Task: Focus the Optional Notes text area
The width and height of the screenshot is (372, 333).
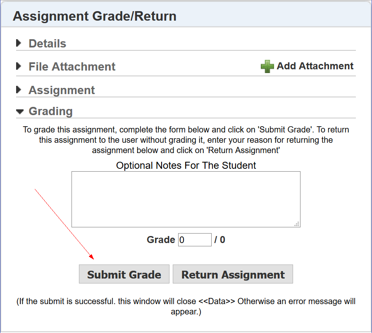Action: [186, 199]
